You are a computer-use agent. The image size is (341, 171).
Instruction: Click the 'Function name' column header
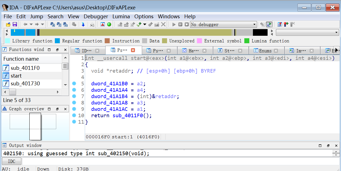(x=32, y=59)
